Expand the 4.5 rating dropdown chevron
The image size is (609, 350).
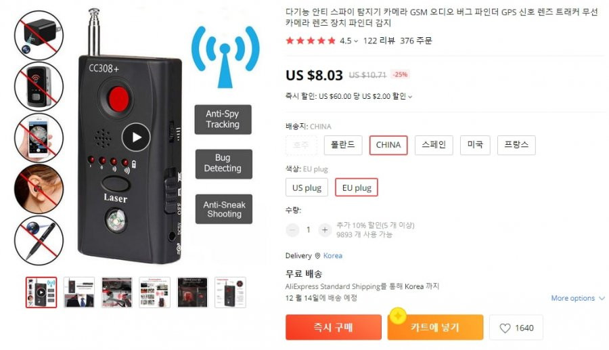(356, 41)
